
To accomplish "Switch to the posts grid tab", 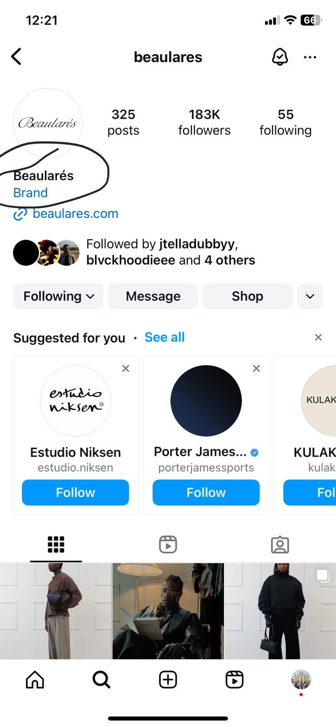I will pos(56,544).
